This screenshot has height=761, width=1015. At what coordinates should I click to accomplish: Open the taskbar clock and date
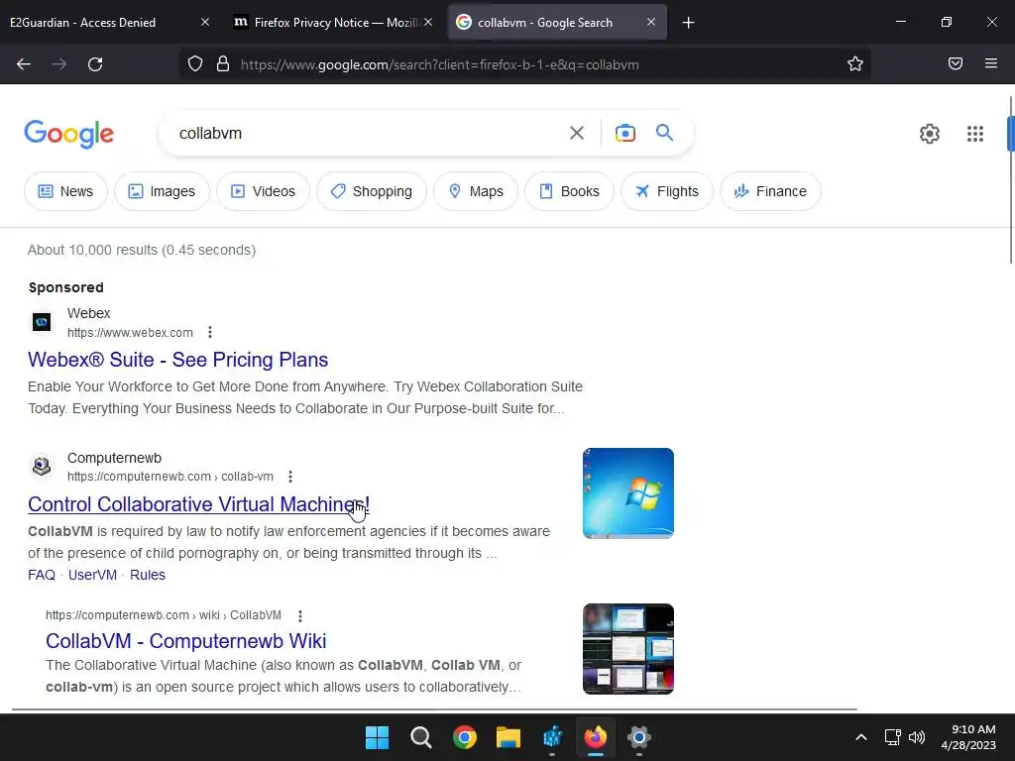pyautogui.click(x=968, y=737)
